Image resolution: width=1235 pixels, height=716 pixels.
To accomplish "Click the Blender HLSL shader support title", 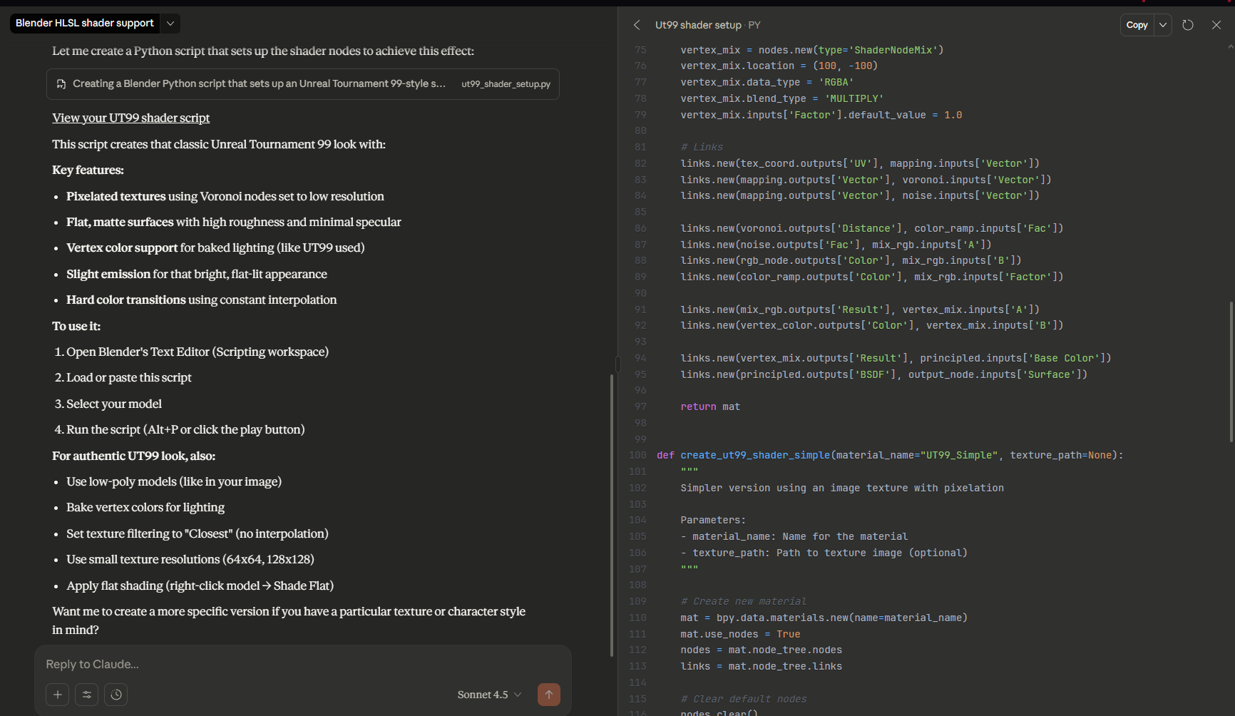I will tap(85, 24).
